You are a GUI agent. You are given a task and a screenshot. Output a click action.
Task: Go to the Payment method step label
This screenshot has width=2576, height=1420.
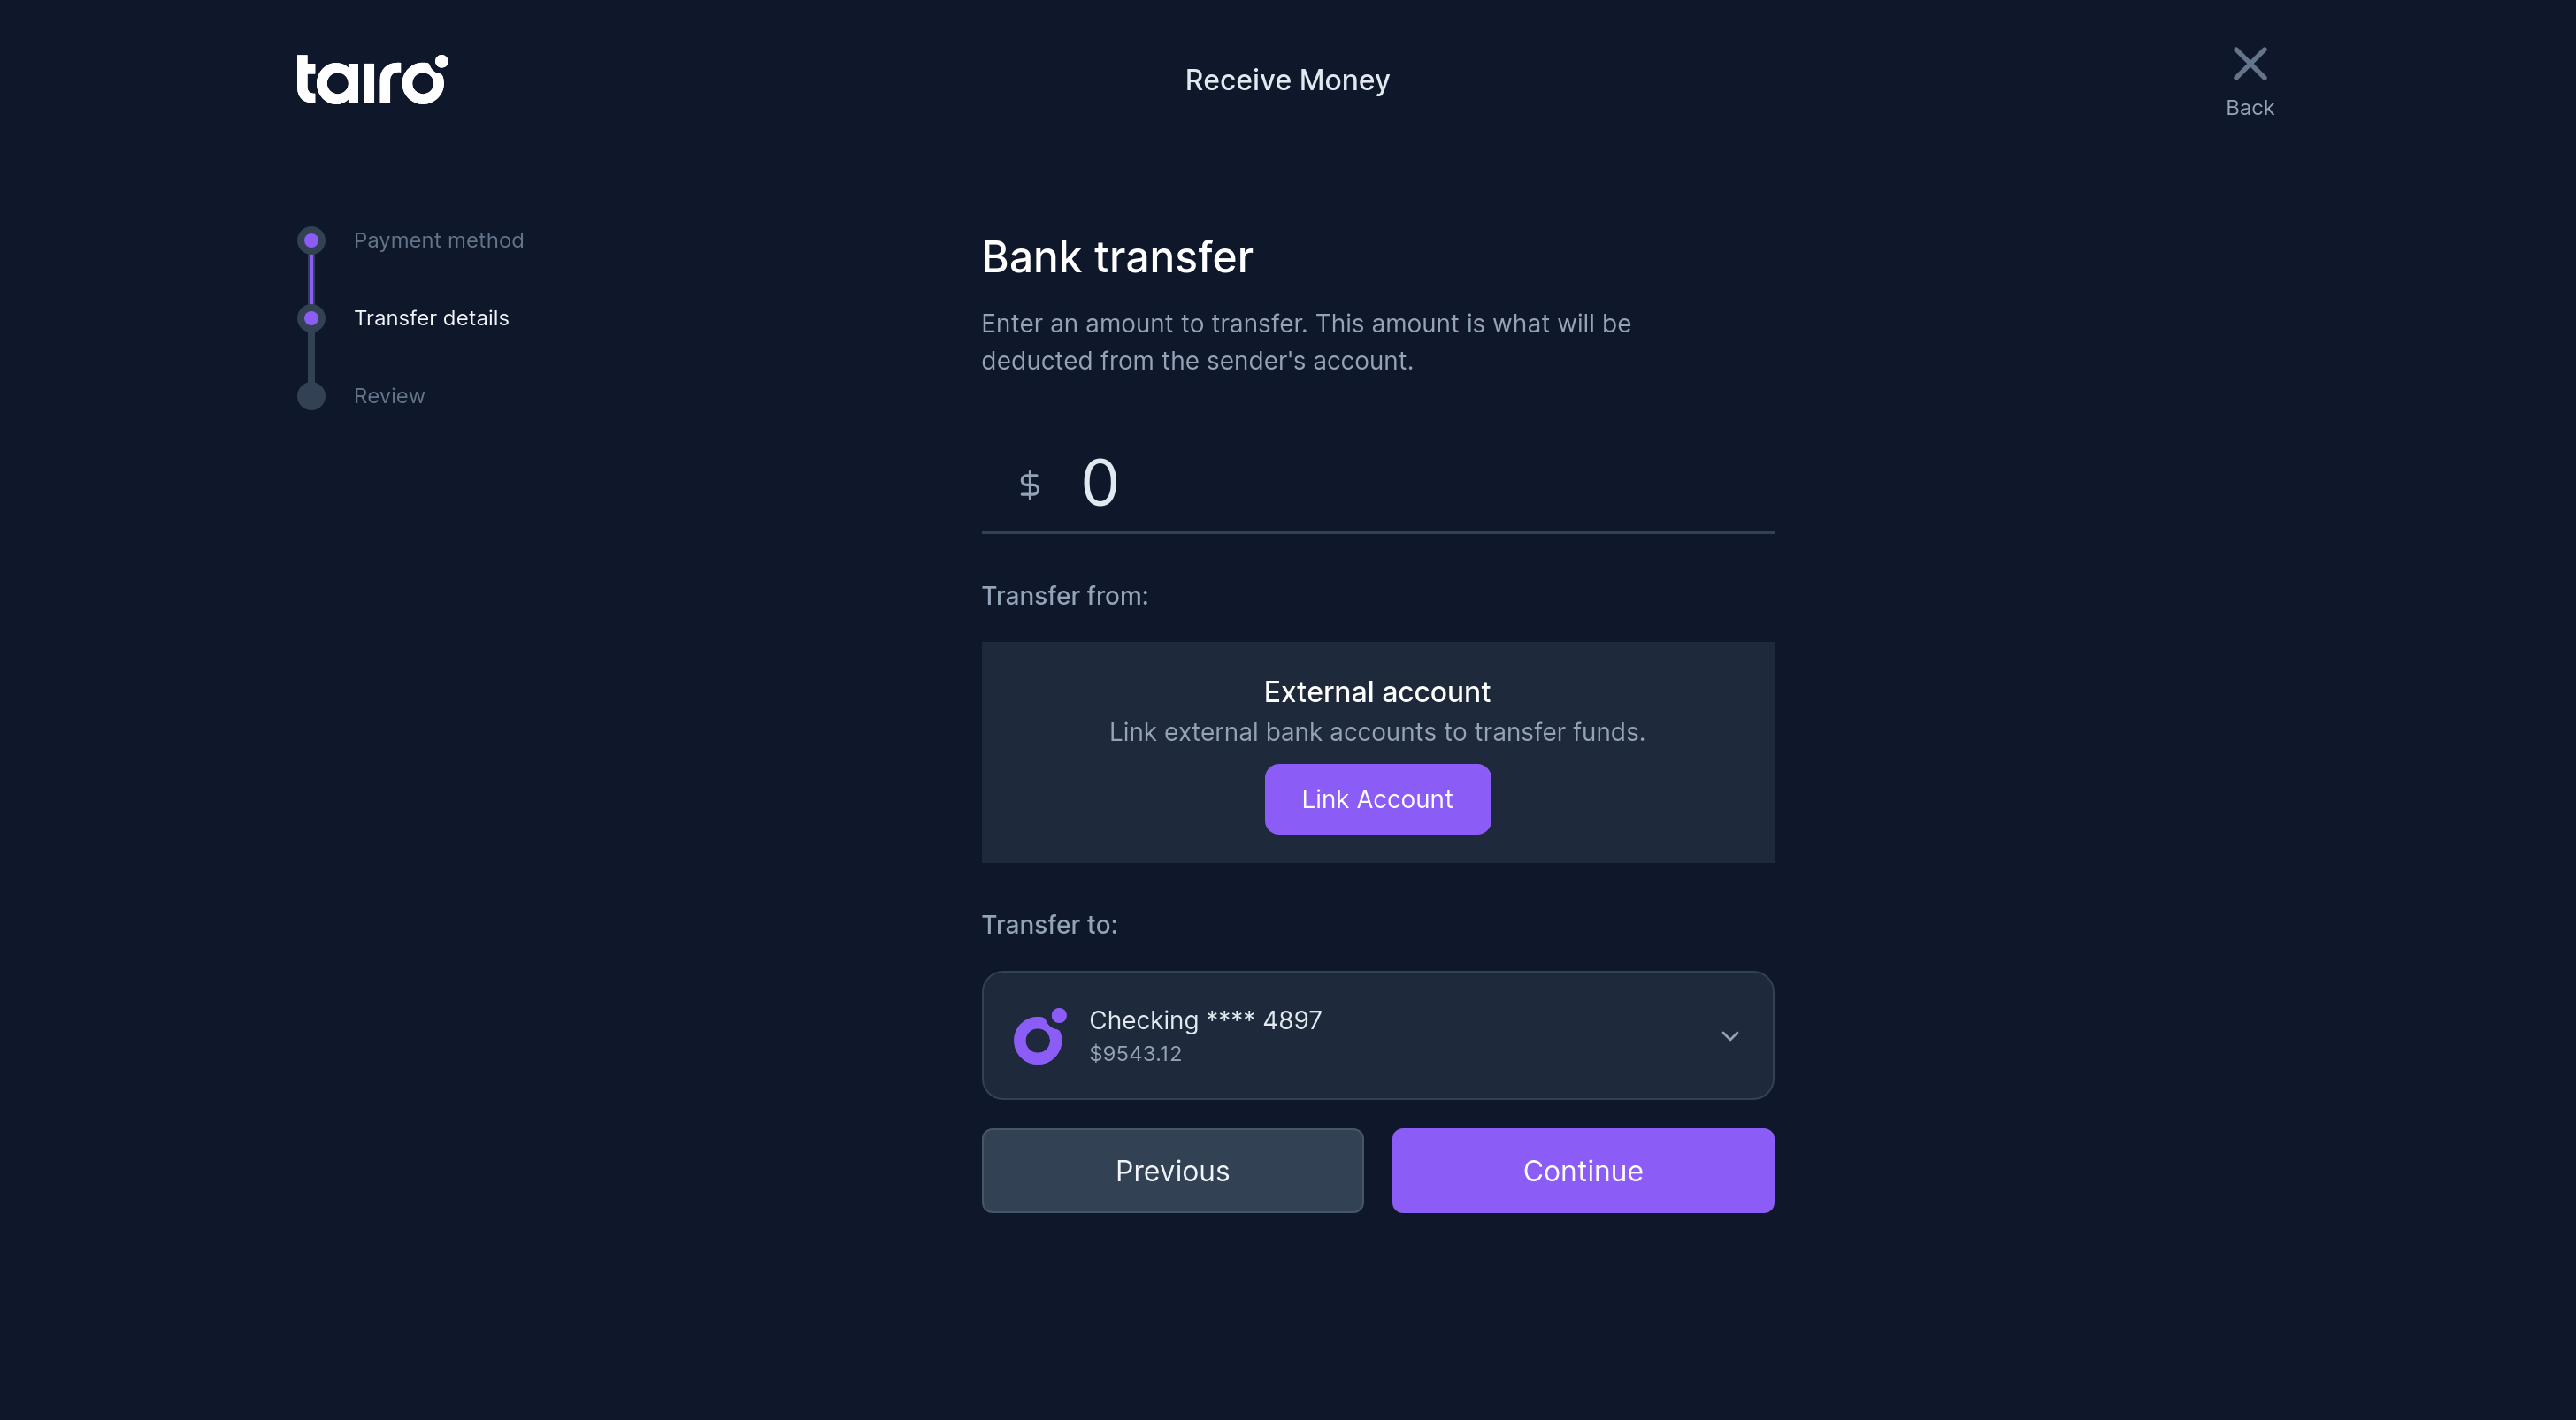[x=438, y=240]
